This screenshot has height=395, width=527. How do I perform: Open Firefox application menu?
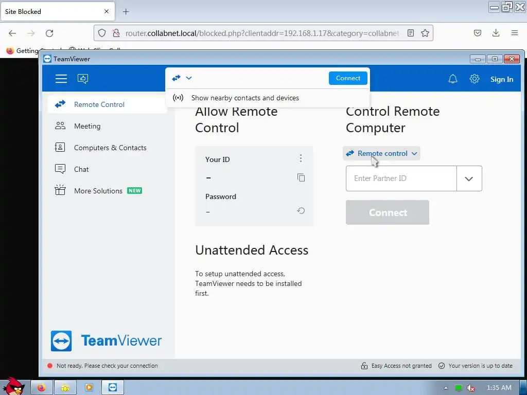click(514, 33)
